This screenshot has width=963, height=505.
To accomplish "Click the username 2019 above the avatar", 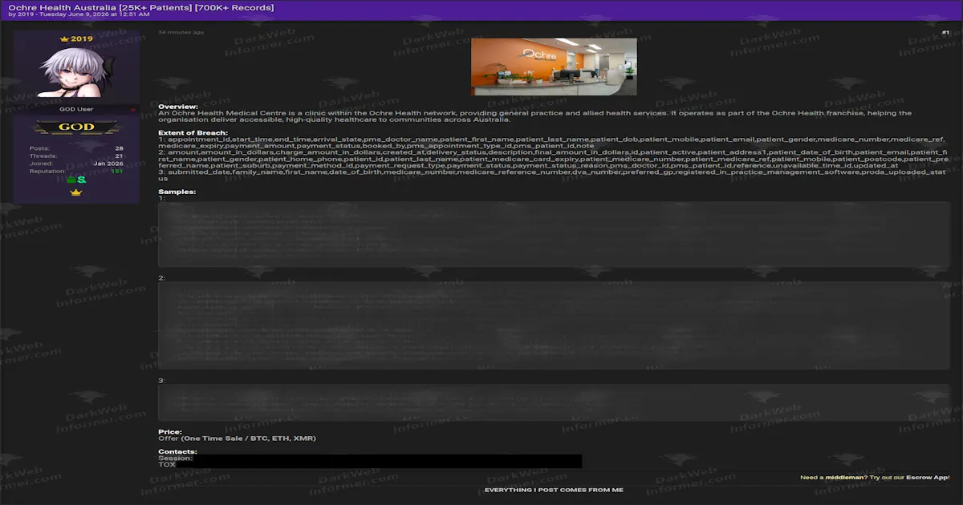I will [82, 38].
